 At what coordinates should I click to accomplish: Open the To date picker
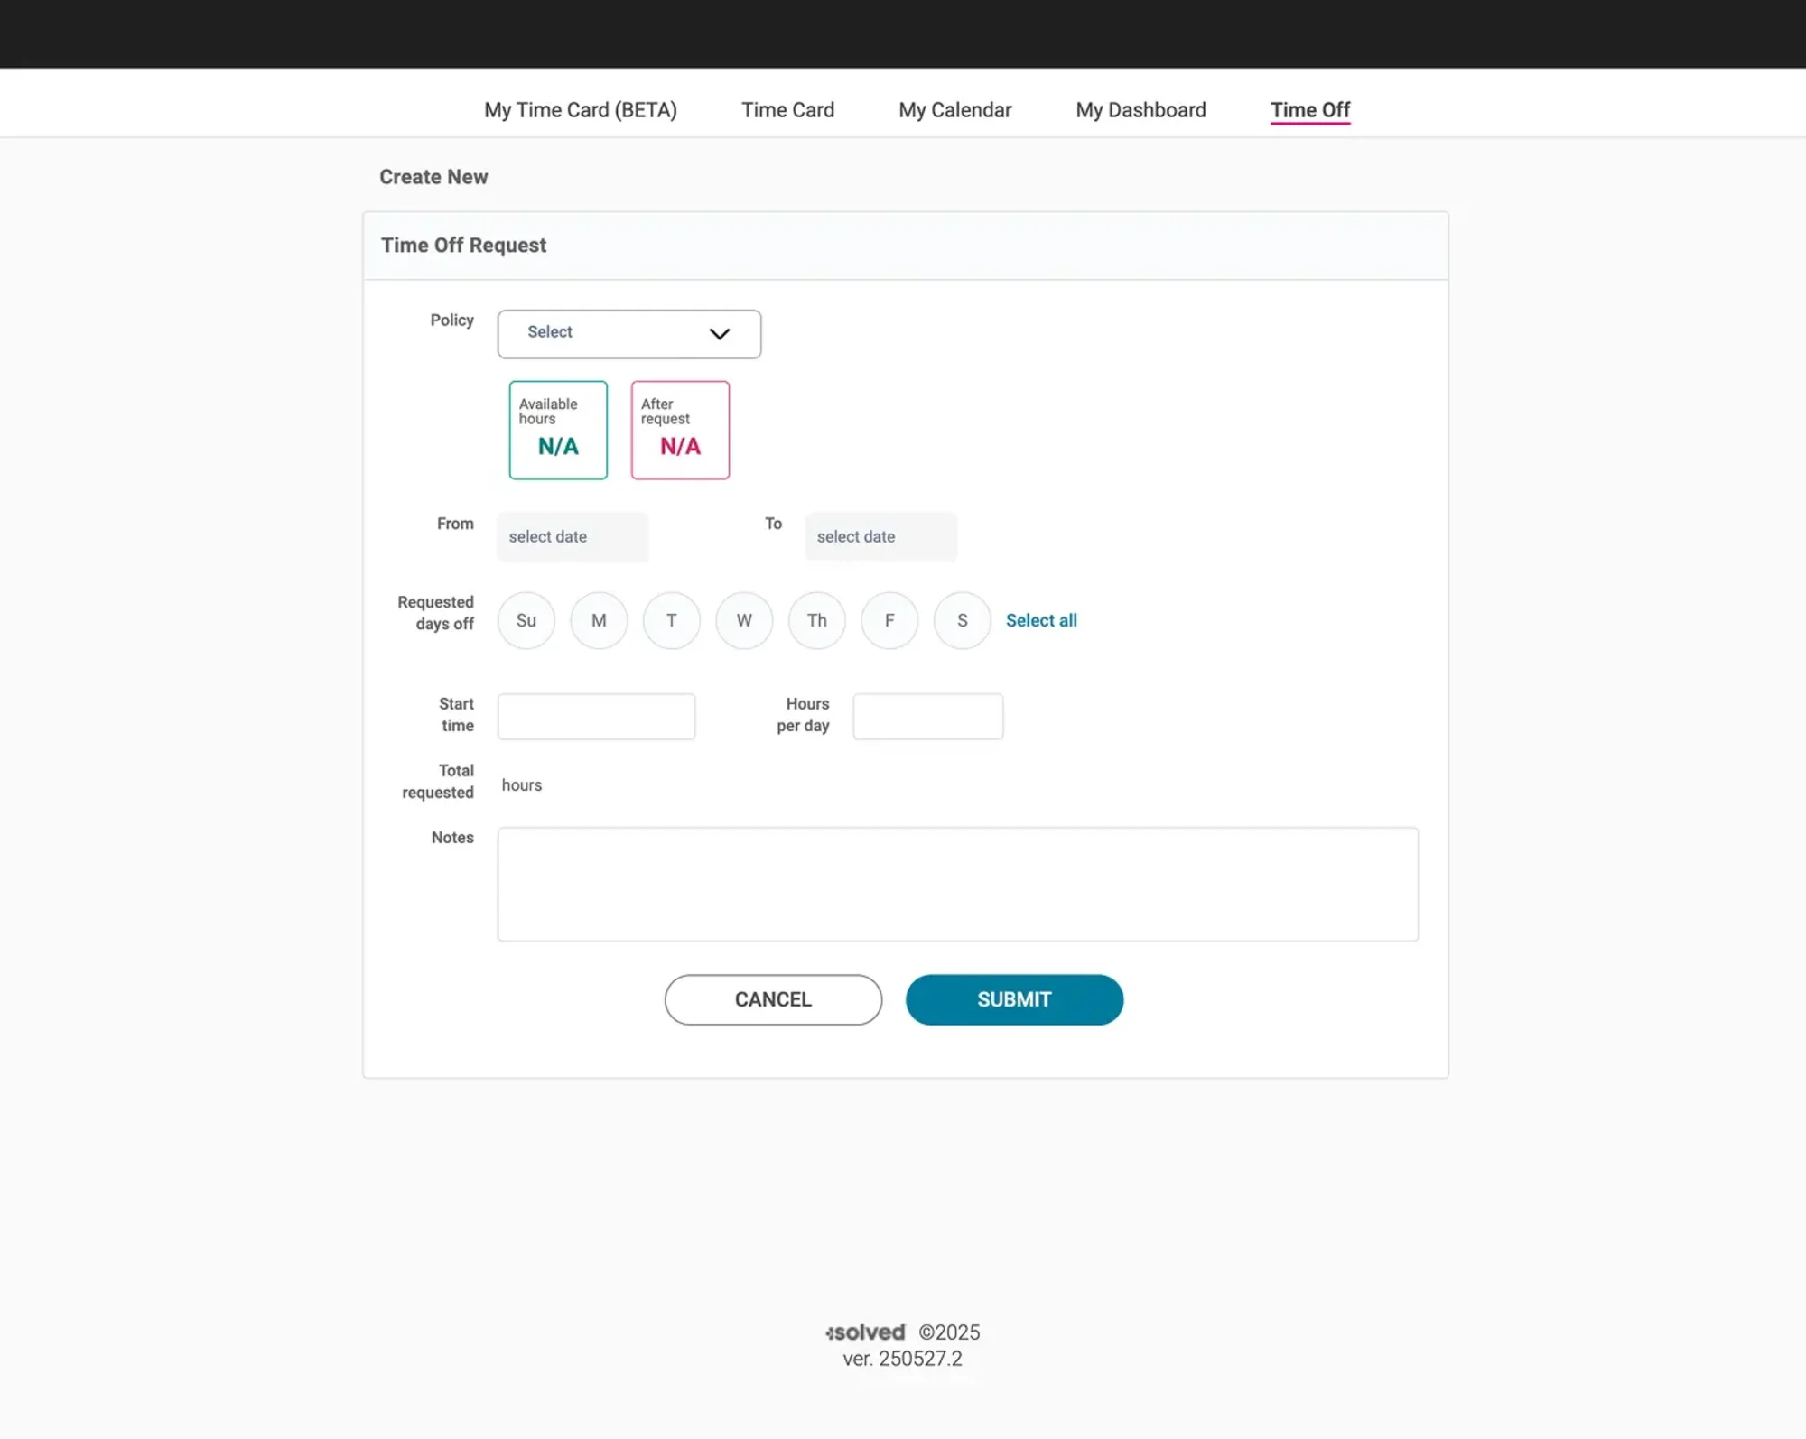[x=880, y=536]
